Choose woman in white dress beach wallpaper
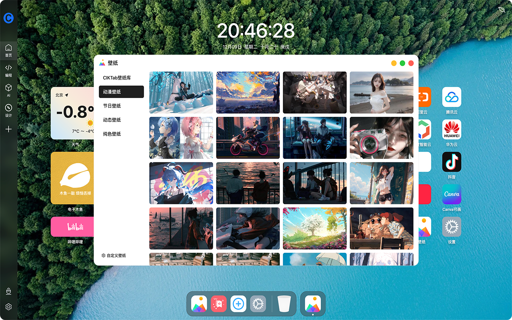 coord(382,93)
